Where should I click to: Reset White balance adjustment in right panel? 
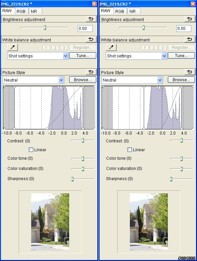point(190,39)
